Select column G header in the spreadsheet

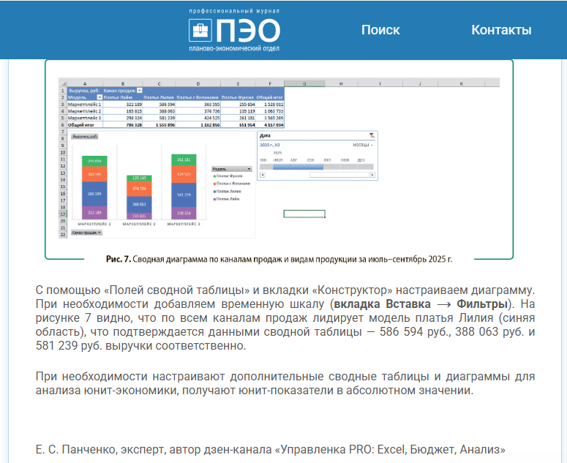pos(304,83)
